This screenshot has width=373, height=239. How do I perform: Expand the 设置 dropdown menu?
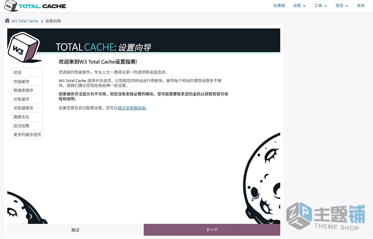pos(300,6)
